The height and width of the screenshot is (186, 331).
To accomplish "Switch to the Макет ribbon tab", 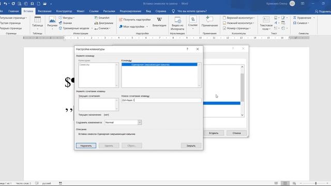I will [81, 11].
